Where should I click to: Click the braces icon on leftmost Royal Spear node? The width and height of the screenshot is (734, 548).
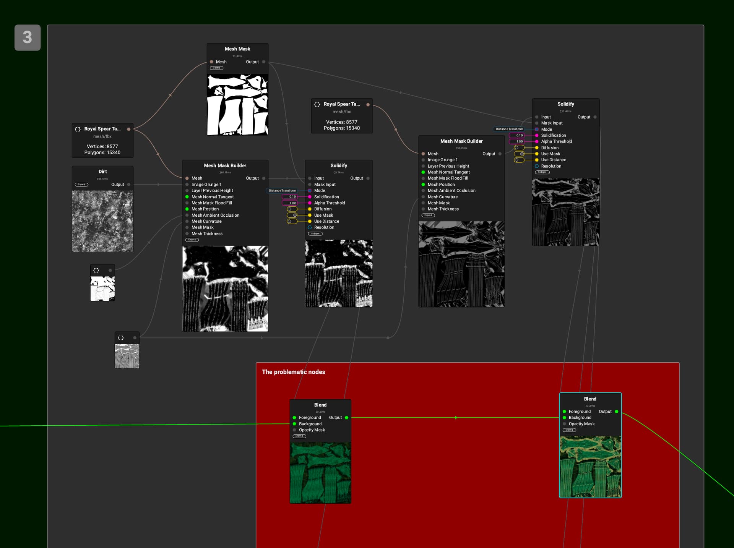pyautogui.click(x=78, y=129)
